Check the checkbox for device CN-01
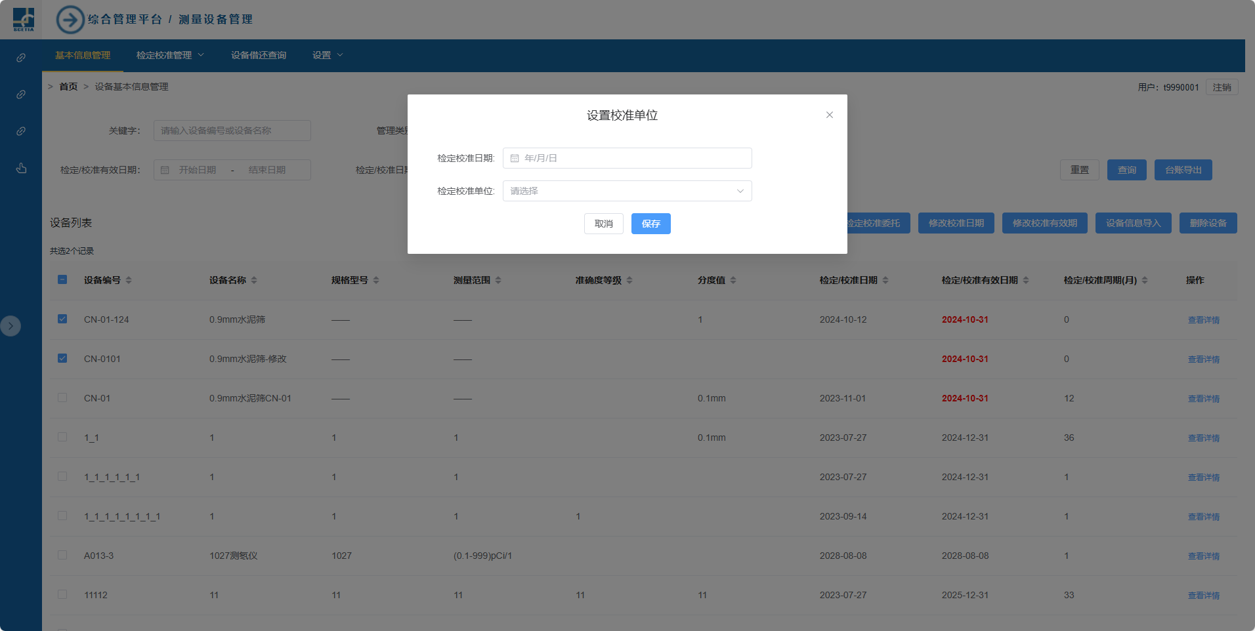 pyautogui.click(x=62, y=397)
